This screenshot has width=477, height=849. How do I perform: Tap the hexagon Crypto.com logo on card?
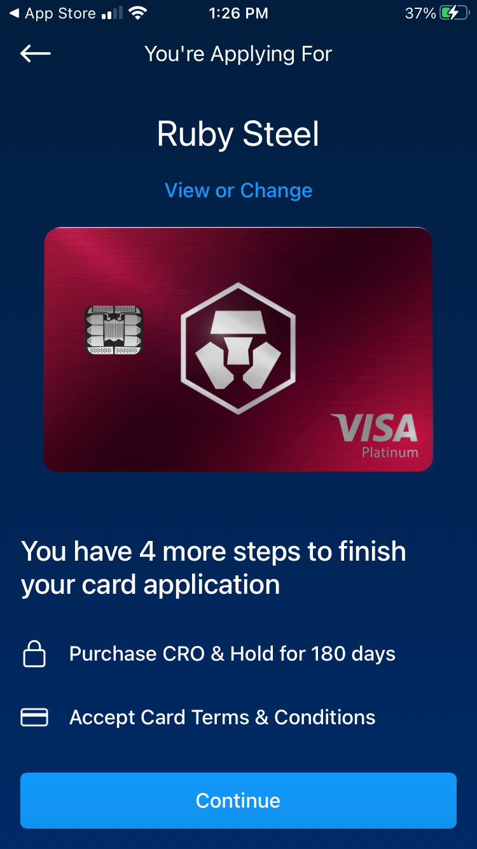click(x=238, y=348)
